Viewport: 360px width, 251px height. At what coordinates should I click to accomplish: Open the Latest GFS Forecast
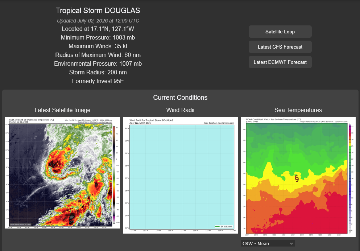click(x=280, y=47)
